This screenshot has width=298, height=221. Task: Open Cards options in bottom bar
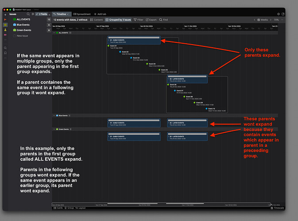click(x=58, y=208)
